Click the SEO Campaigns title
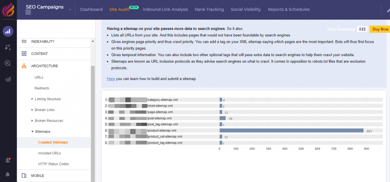Image resolution: width=390 pixels, height=182 pixels. 45,7
